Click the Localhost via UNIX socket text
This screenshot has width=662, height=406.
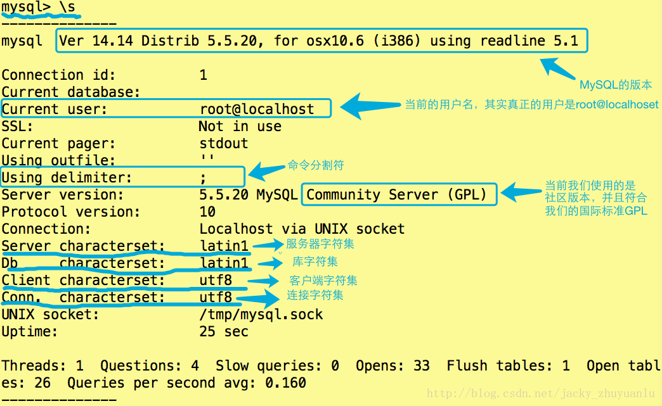click(x=302, y=229)
